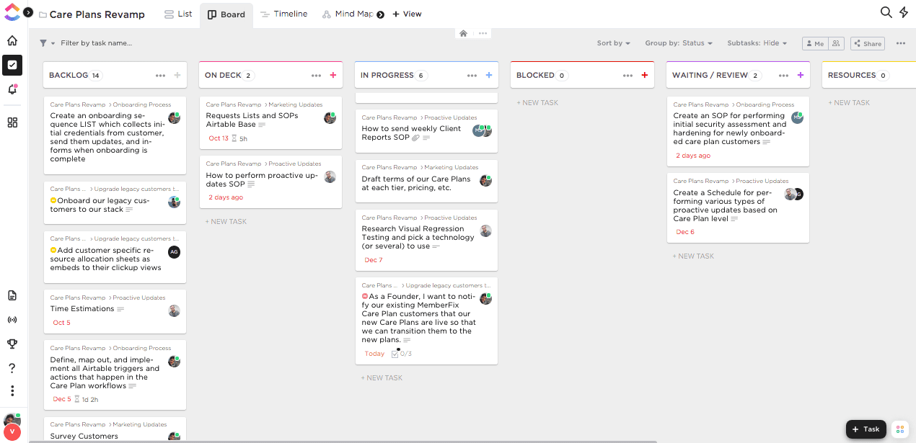This screenshot has height=443, width=916.
Task: Click the Share button
Action: 867,43
